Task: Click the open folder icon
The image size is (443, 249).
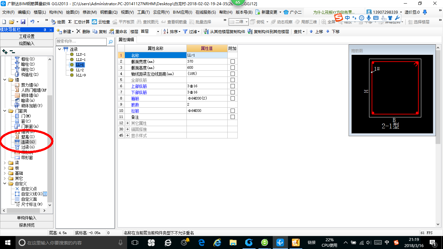Action: pyautogui.click(x=12, y=22)
